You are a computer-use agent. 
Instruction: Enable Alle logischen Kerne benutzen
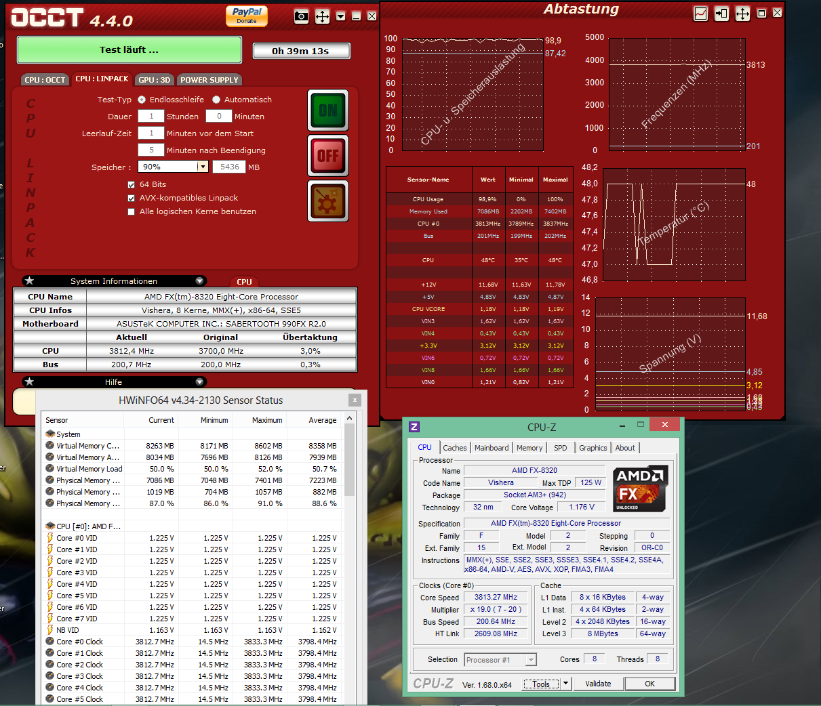point(132,211)
